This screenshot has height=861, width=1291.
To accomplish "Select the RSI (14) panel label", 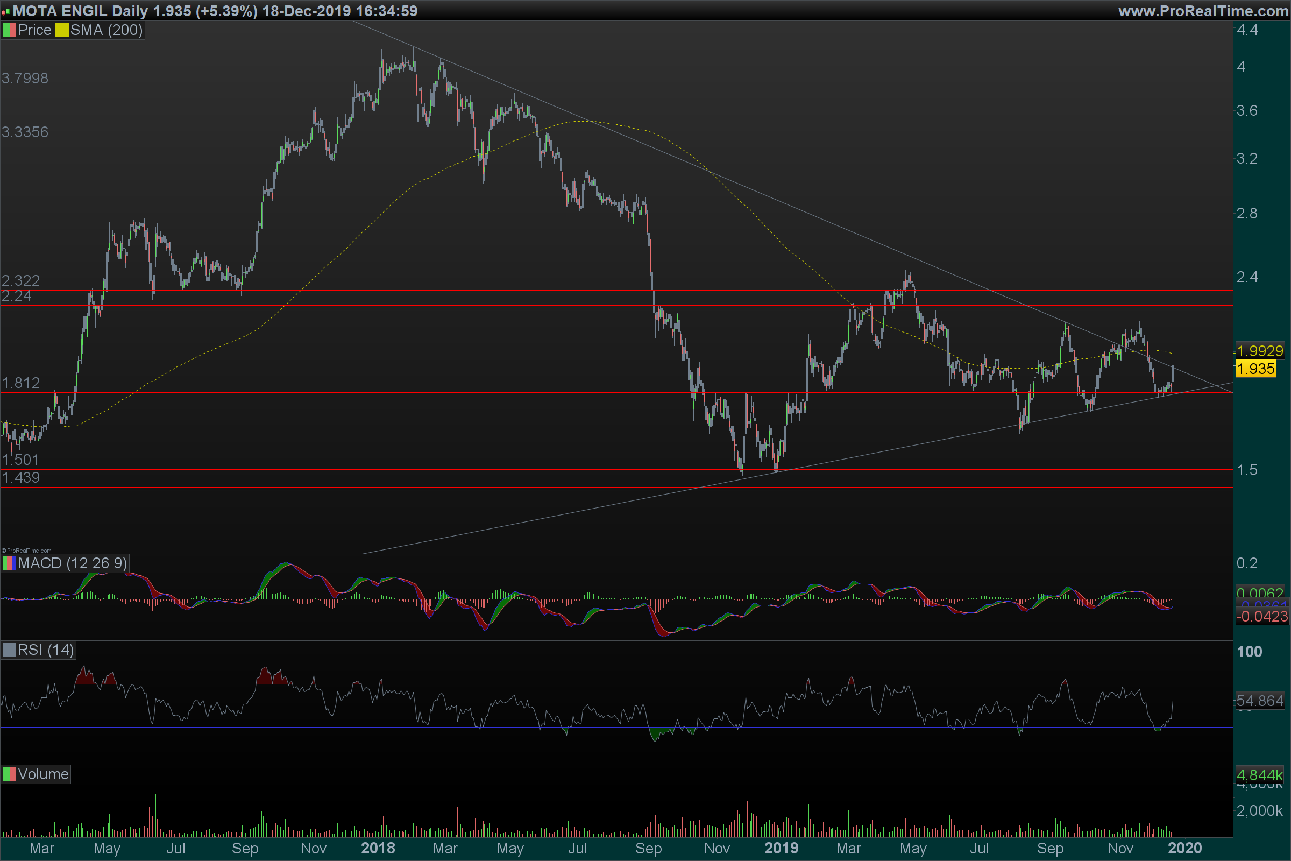I will coord(46,650).
